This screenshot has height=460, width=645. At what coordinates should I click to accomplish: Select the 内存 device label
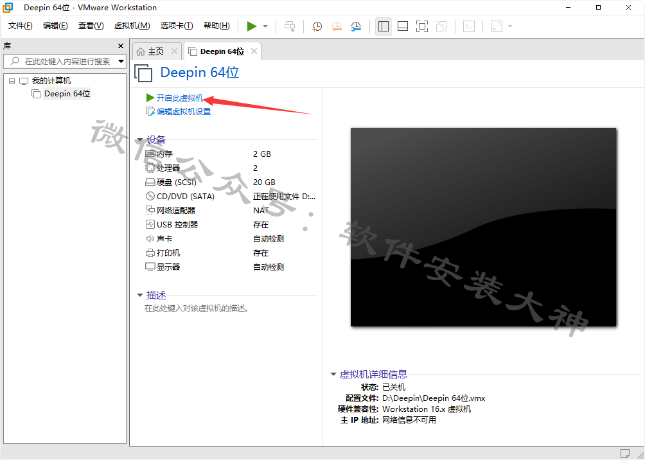click(x=164, y=154)
